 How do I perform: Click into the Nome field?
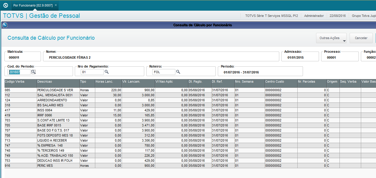[161, 56]
